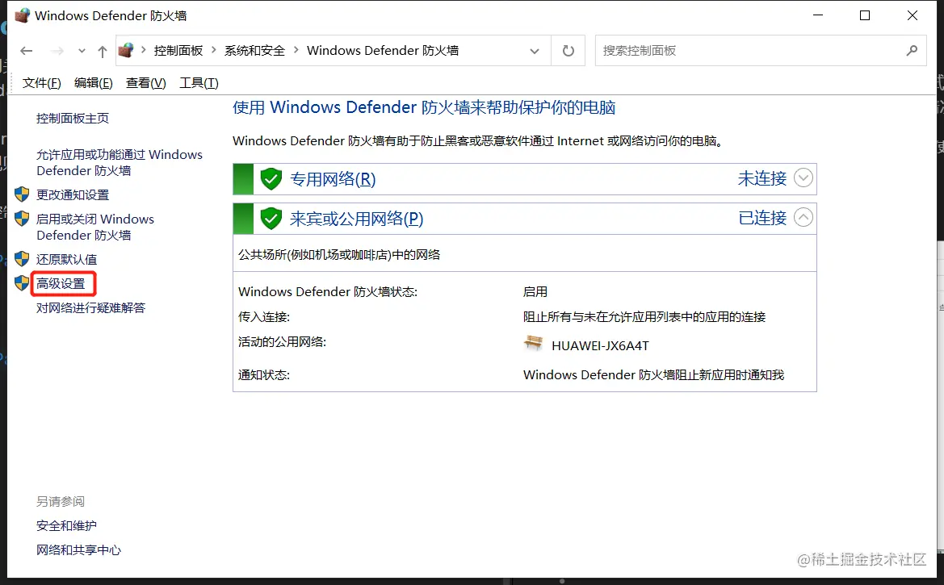Click the shield icon beside 更改通知设置
Image resolution: width=944 pixels, height=585 pixels.
click(22, 194)
